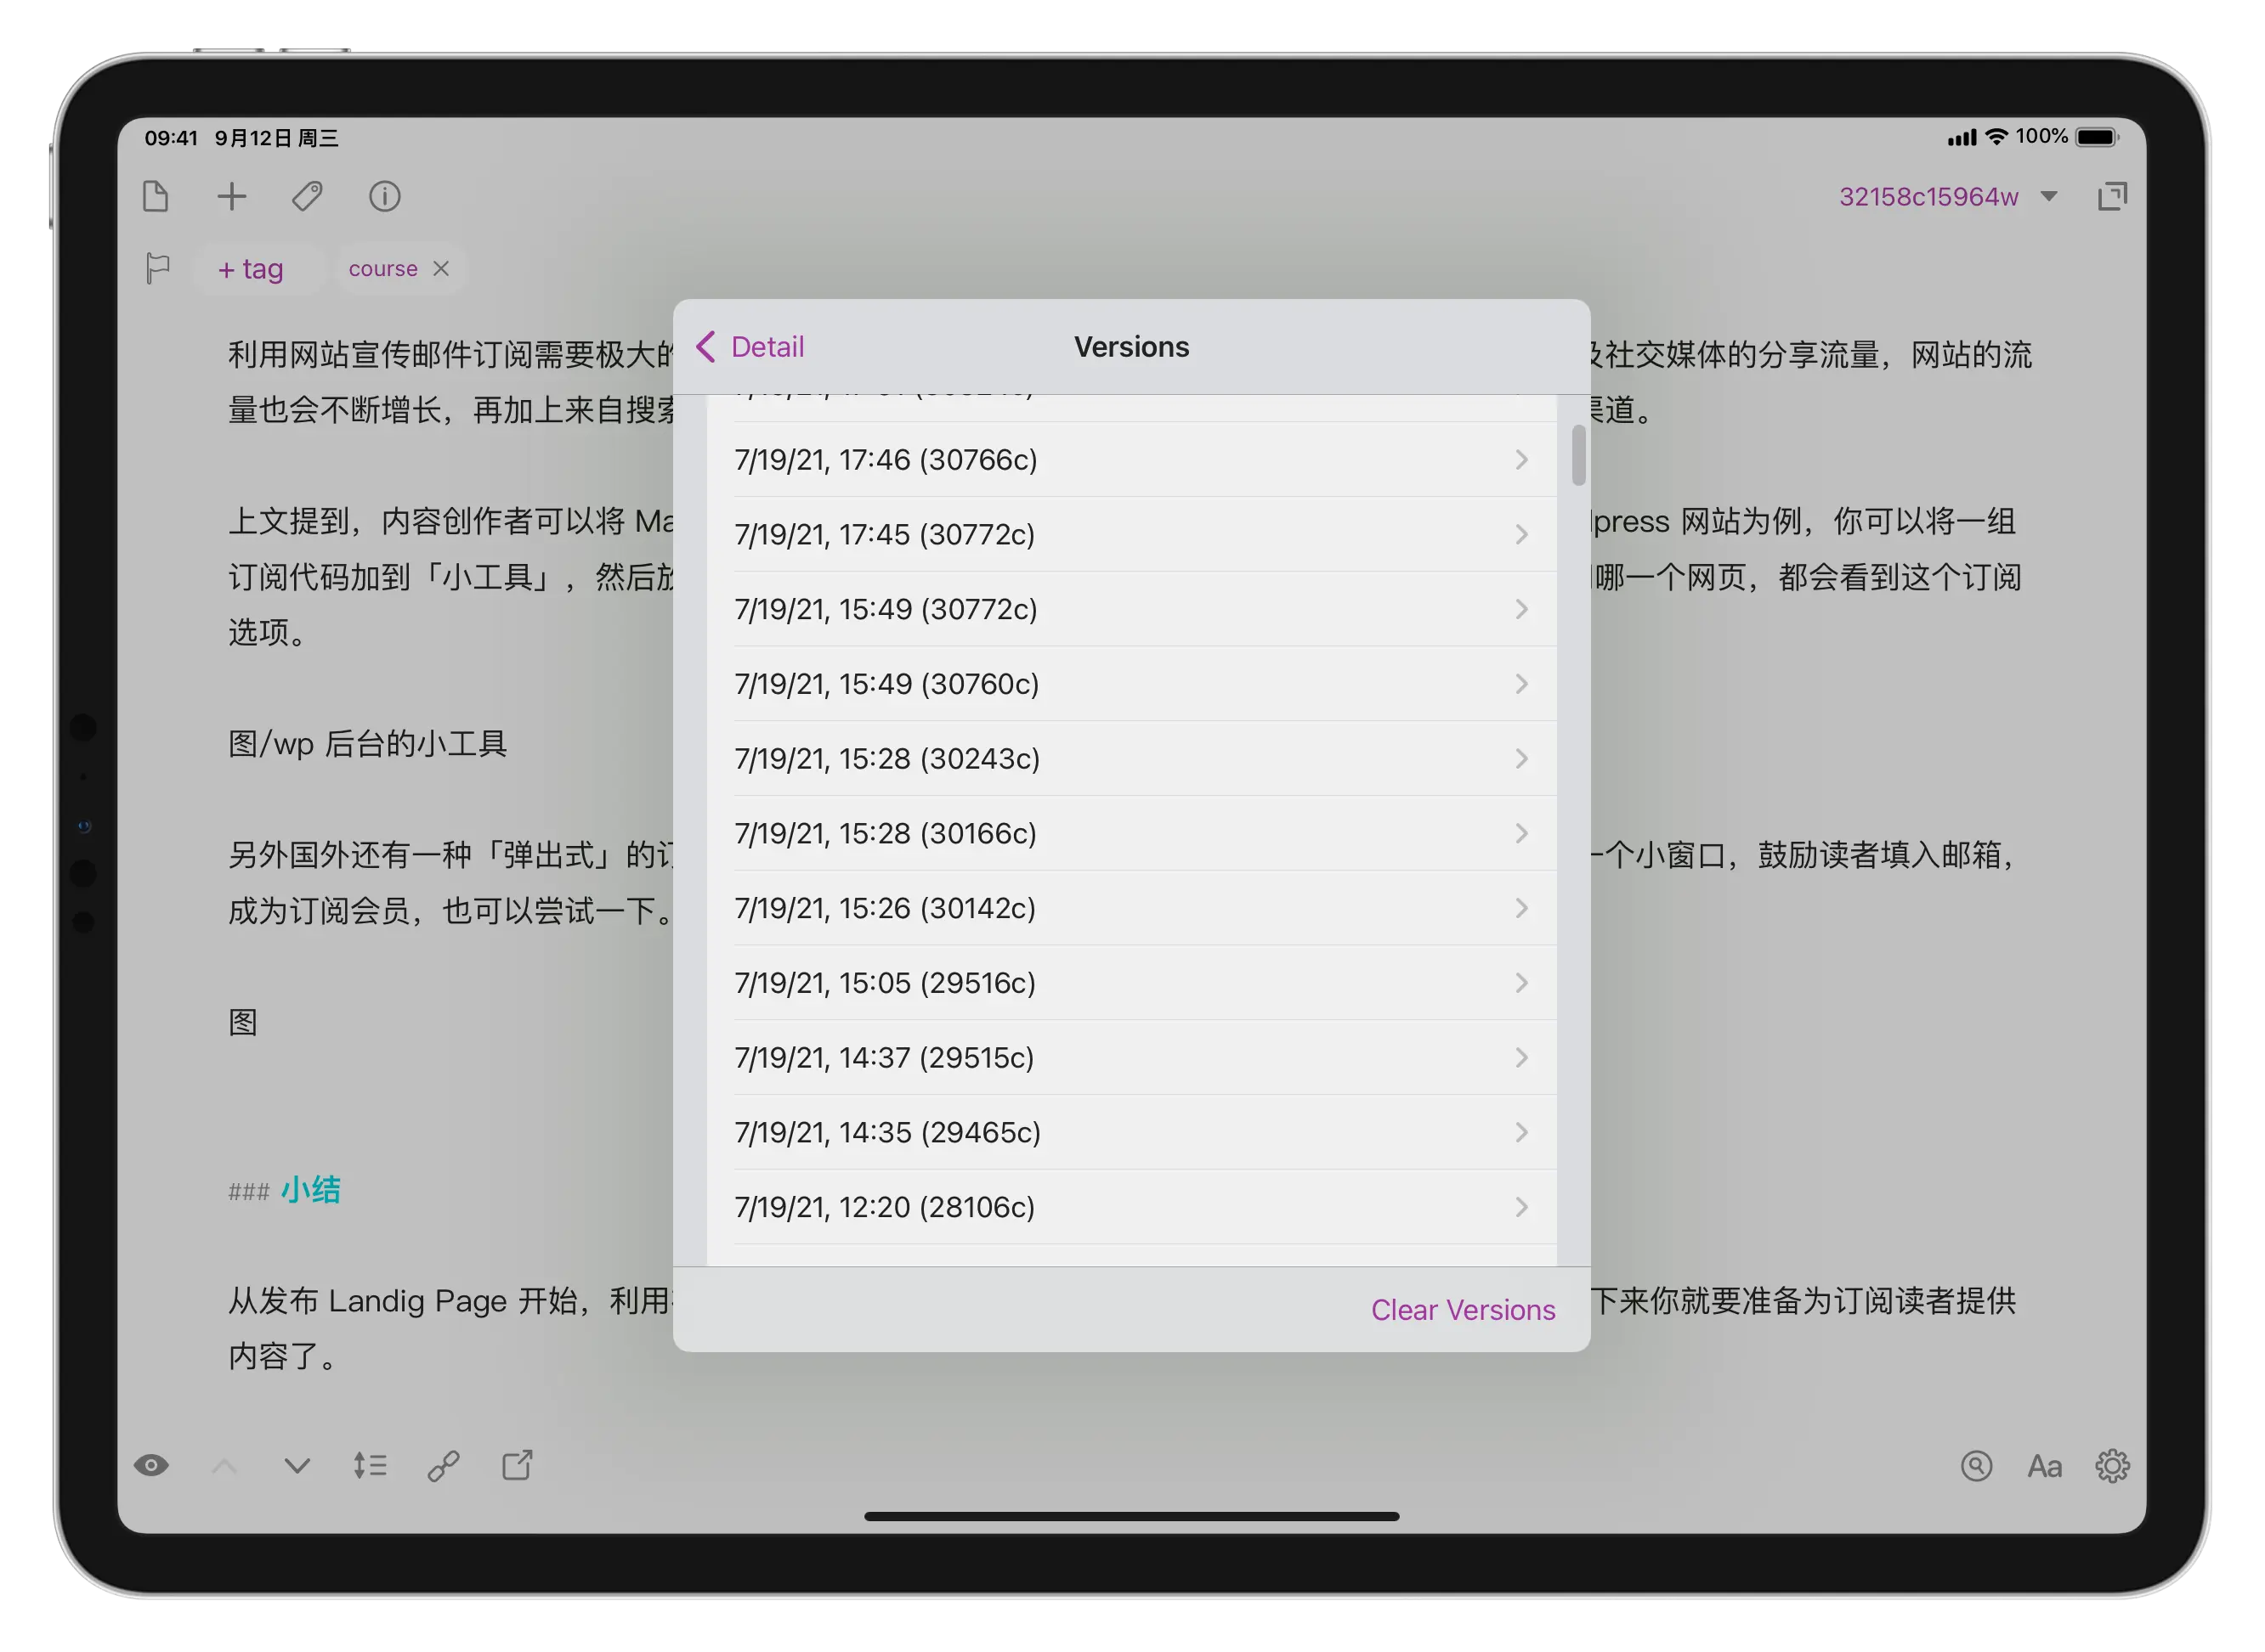This screenshot has width=2265, height=1652.
Task: Click the chevron on the 15:26 (30142c) row
Action: [x=1521, y=908]
